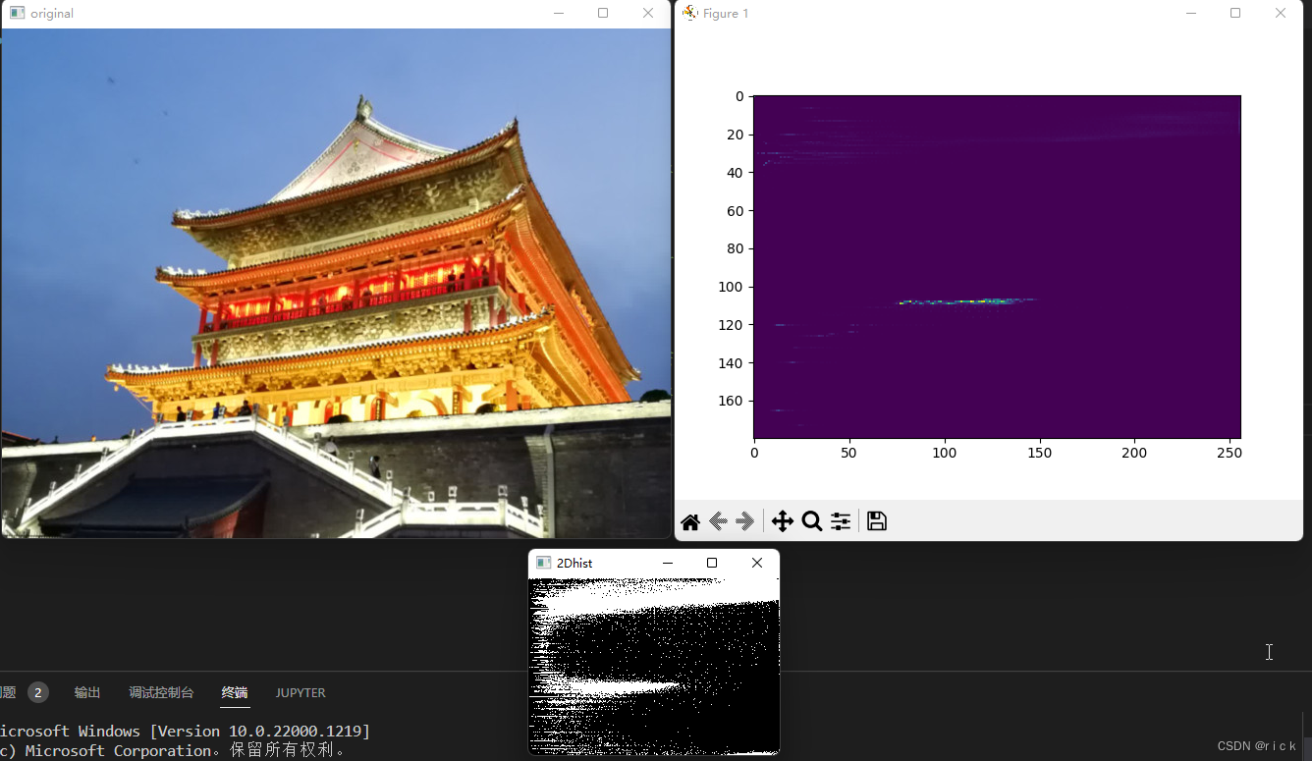Click the 2Dhist title text

pos(574,564)
